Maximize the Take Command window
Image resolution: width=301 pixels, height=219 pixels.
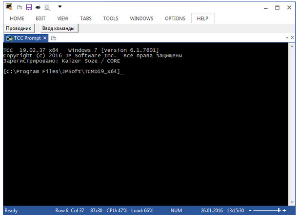(277, 8)
